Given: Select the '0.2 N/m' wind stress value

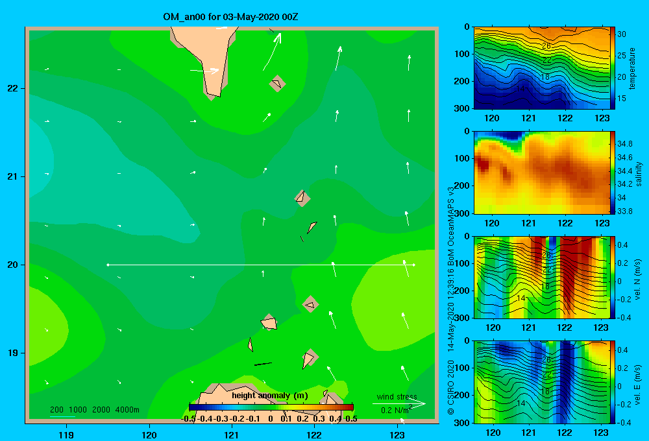Looking at the screenshot, I should pyautogui.click(x=395, y=411).
